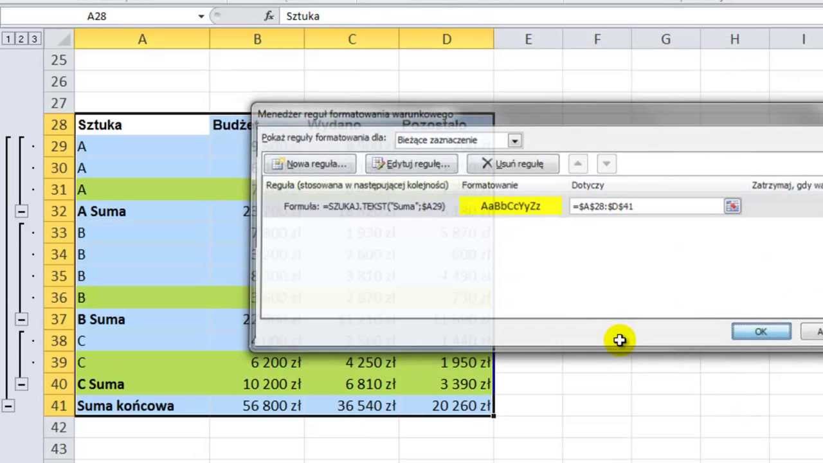Click the Sztuka header cell
823x463 pixels.
(142, 125)
